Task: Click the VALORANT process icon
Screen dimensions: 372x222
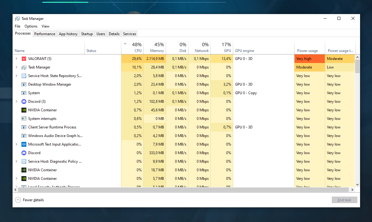Action: click(24, 59)
